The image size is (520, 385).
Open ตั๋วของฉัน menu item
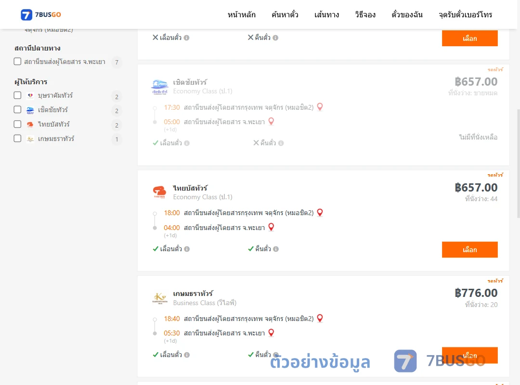[407, 14]
